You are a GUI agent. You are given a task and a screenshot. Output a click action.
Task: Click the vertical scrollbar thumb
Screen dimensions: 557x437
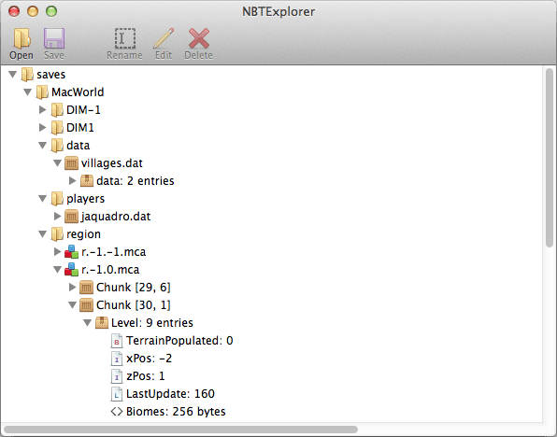[x=550, y=158]
